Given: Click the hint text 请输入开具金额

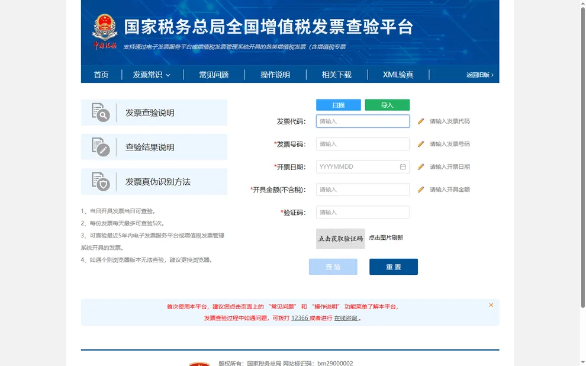Looking at the screenshot, I should pos(450,190).
